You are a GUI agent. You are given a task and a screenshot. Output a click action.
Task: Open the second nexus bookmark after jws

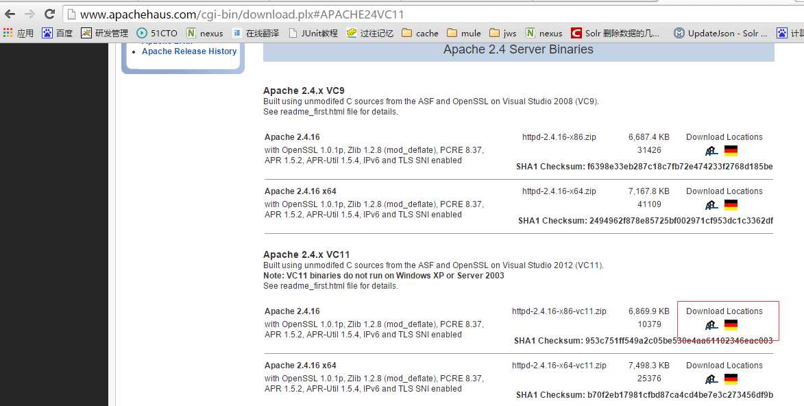[544, 34]
